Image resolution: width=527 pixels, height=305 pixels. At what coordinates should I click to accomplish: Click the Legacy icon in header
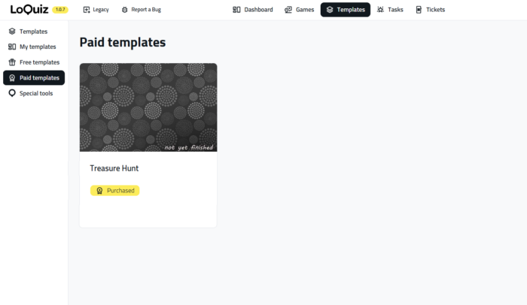[87, 10]
